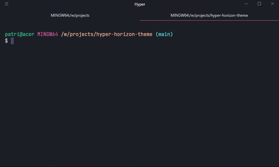Minimize the Hyper window
Screen dimensions: 279x167
[246, 4]
